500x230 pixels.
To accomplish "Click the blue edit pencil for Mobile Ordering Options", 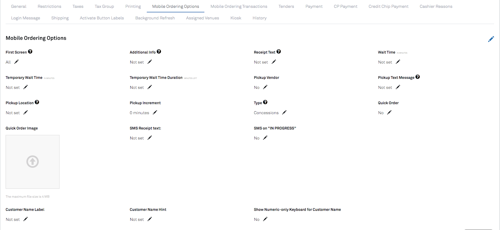I will [491, 39].
